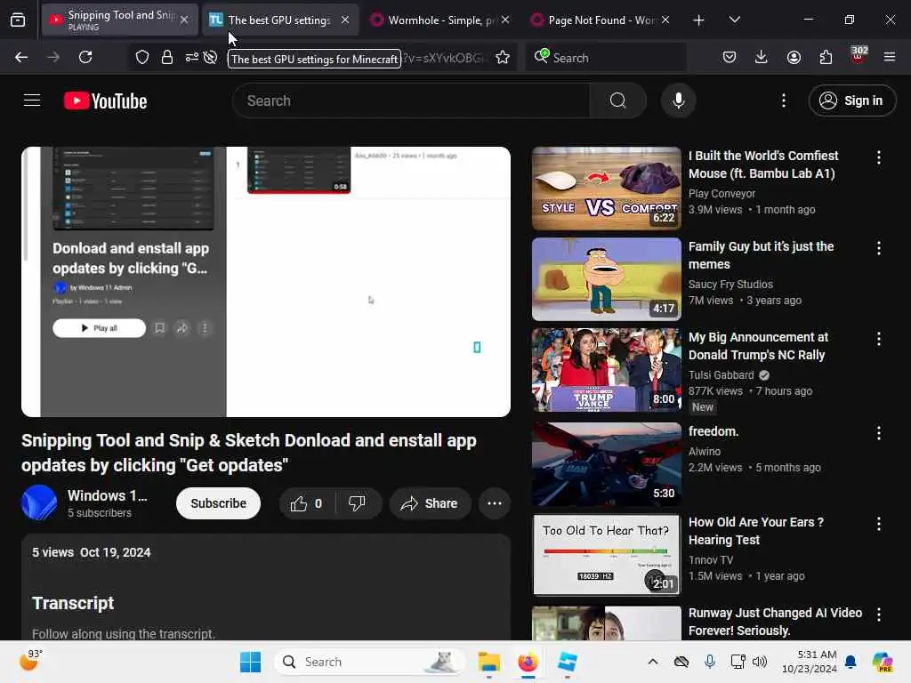Sign in to YouTube

coord(851,100)
